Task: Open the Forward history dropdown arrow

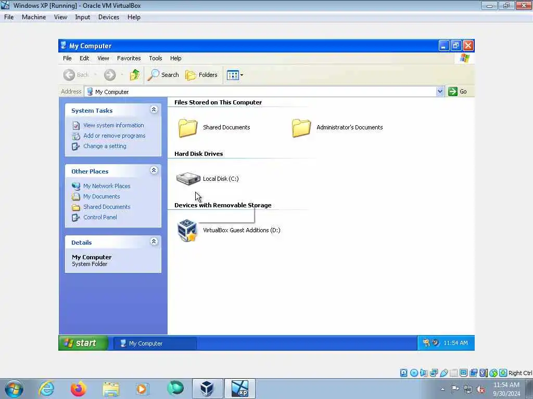Action: (122, 75)
